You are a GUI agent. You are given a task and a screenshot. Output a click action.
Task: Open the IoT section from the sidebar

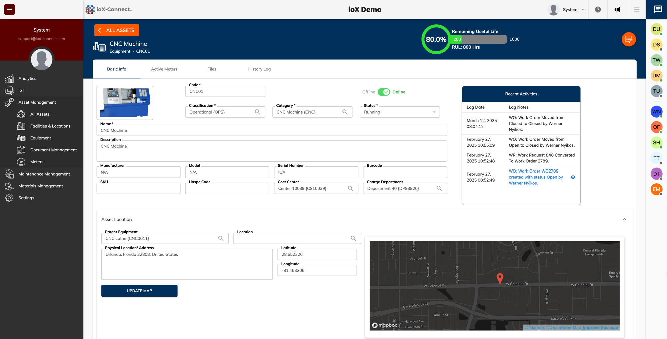point(21,90)
